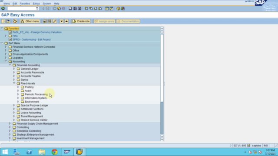
Task: Click the tree scrollbar up arrow
Action: [162, 29]
